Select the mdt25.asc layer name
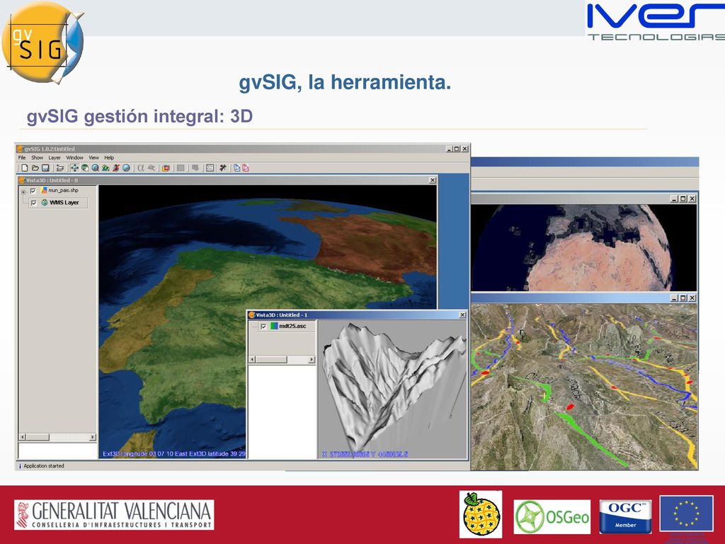Image resolution: width=725 pixels, height=544 pixels. [292, 326]
